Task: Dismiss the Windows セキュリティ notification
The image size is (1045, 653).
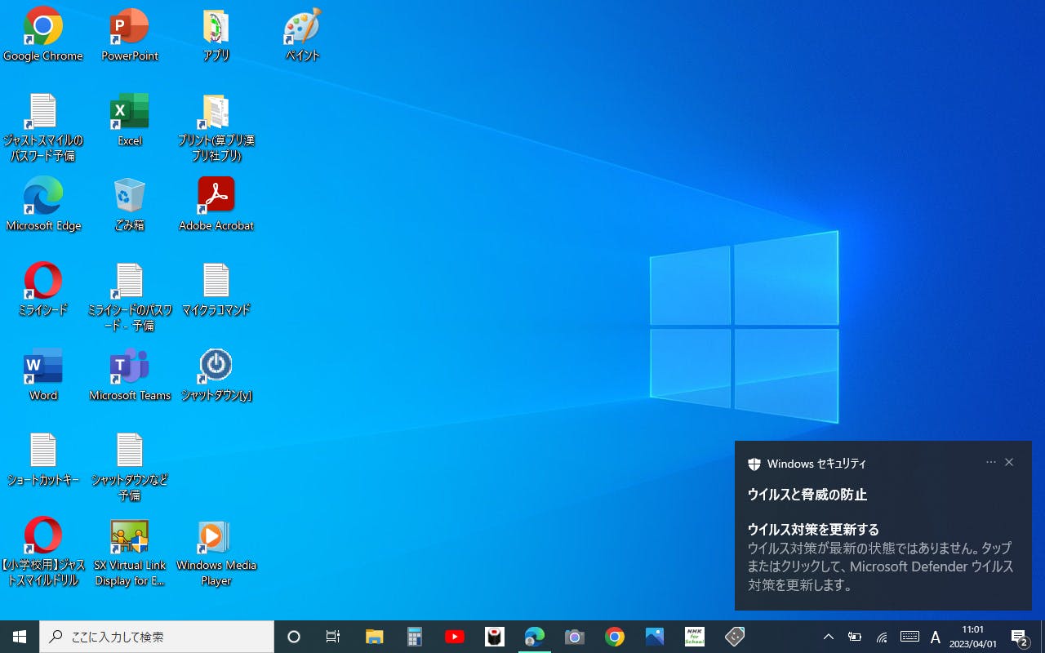Action: pos(1009,462)
